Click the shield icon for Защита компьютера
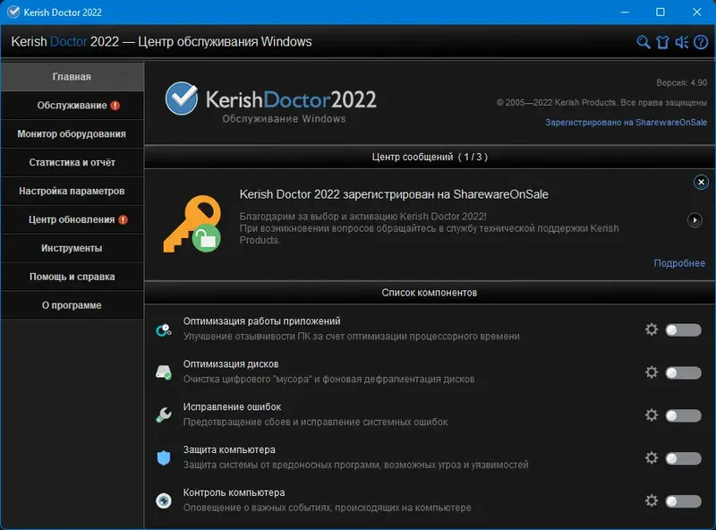The height and width of the screenshot is (530, 716). point(163,457)
